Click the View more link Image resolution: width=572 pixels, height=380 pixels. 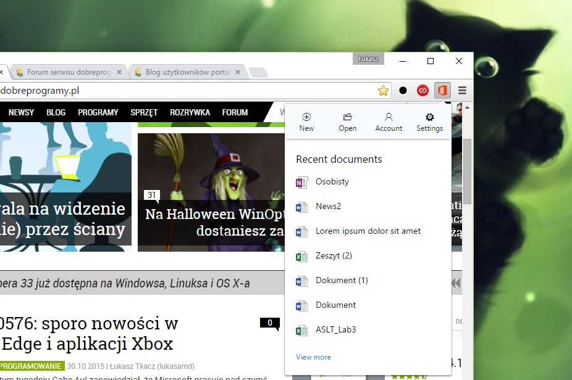(x=313, y=357)
